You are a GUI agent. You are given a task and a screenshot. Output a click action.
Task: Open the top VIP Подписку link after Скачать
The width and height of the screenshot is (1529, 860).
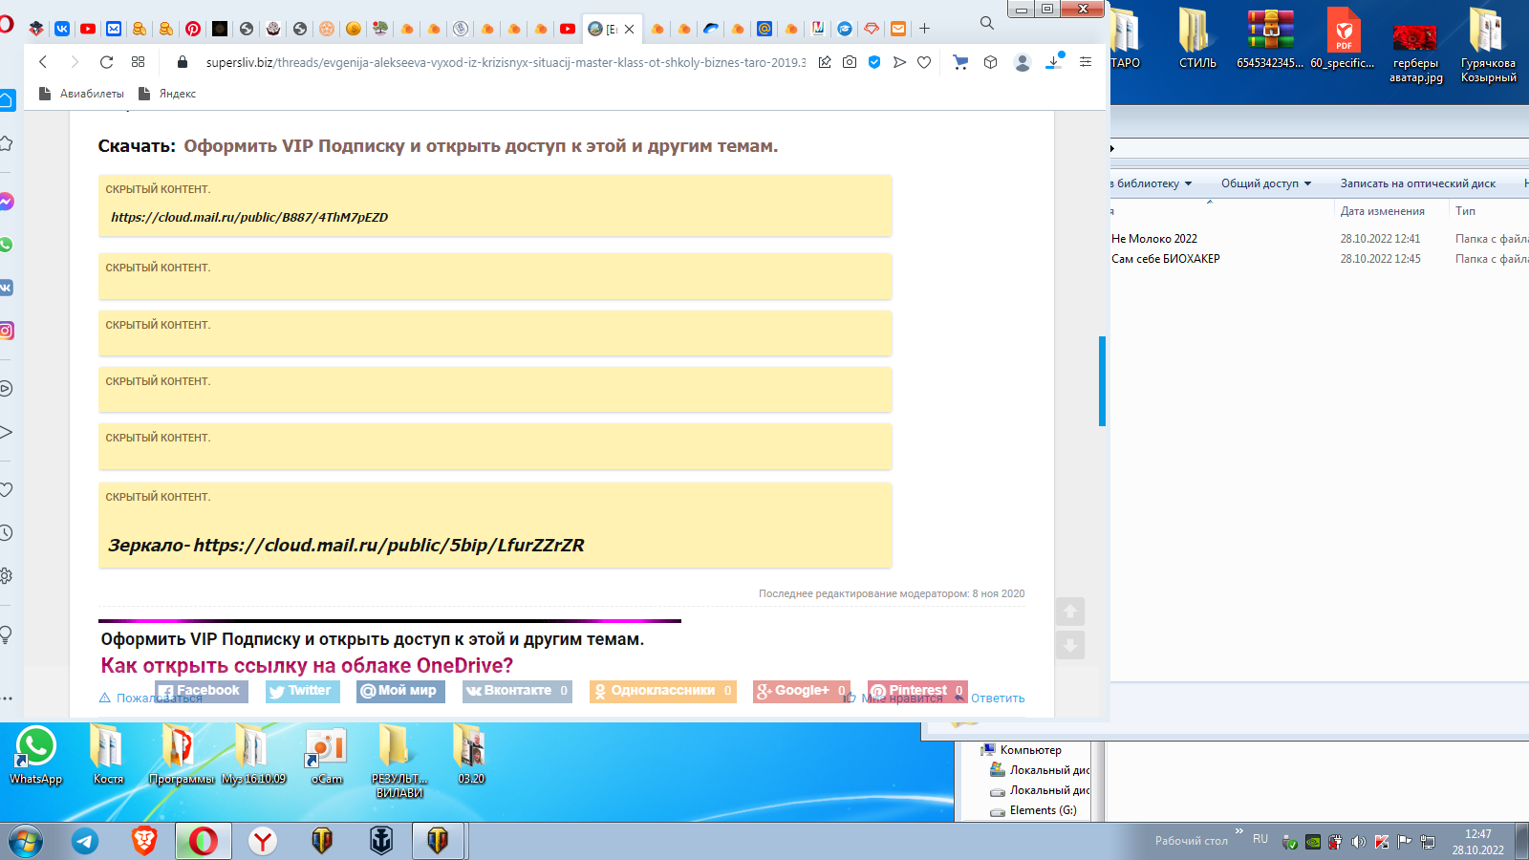[481, 146]
